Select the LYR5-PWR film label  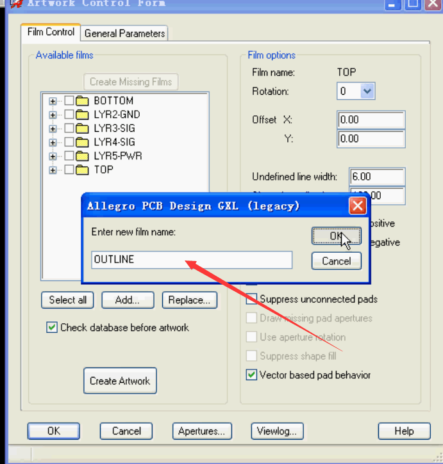118,156
